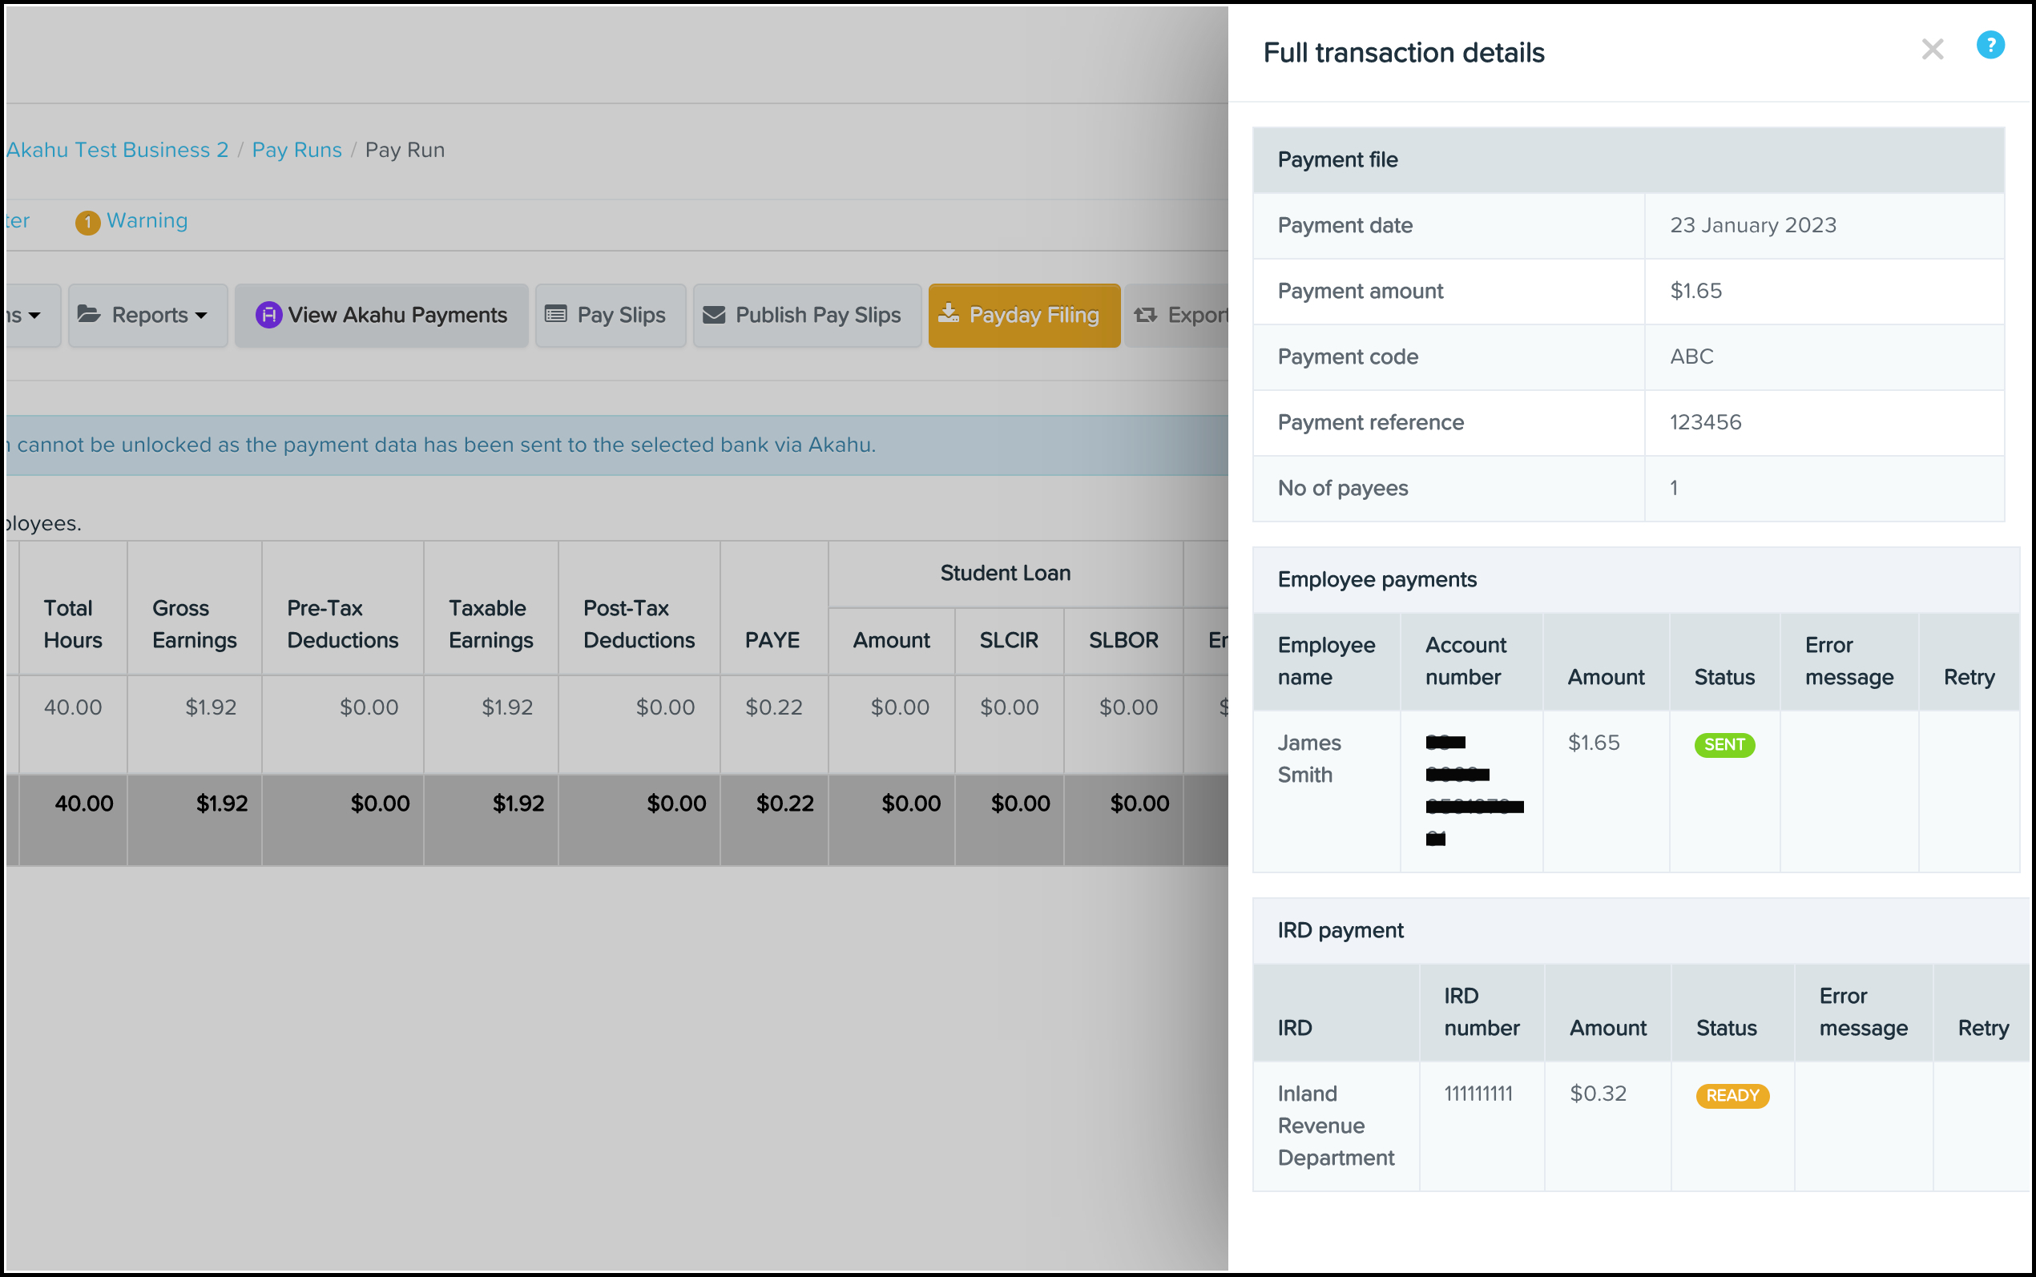The width and height of the screenshot is (2036, 1277).
Task: Click the green SENT status badge
Action: coord(1724,744)
